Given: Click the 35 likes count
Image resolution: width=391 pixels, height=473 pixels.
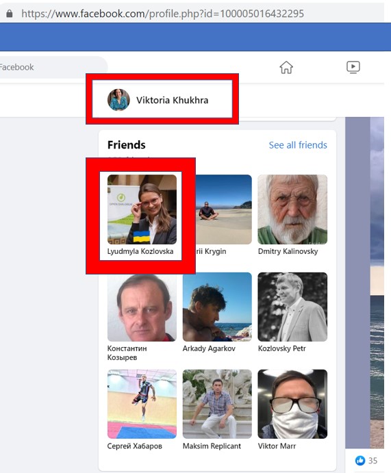Looking at the screenshot, I should (373, 461).
